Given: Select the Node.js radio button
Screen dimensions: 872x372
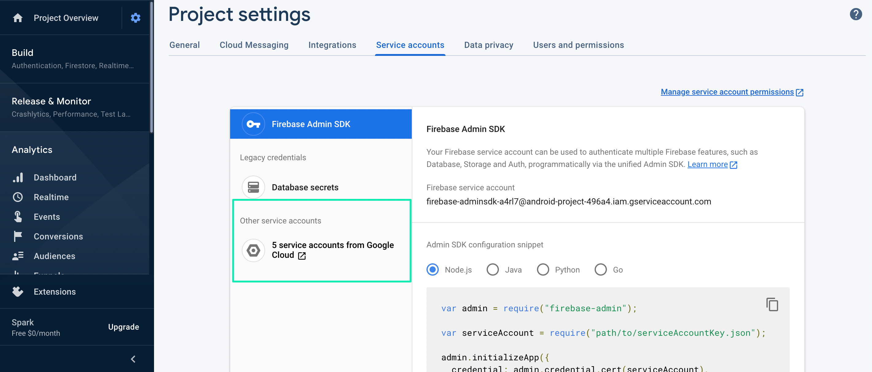Looking at the screenshot, I should click(432, 270).
